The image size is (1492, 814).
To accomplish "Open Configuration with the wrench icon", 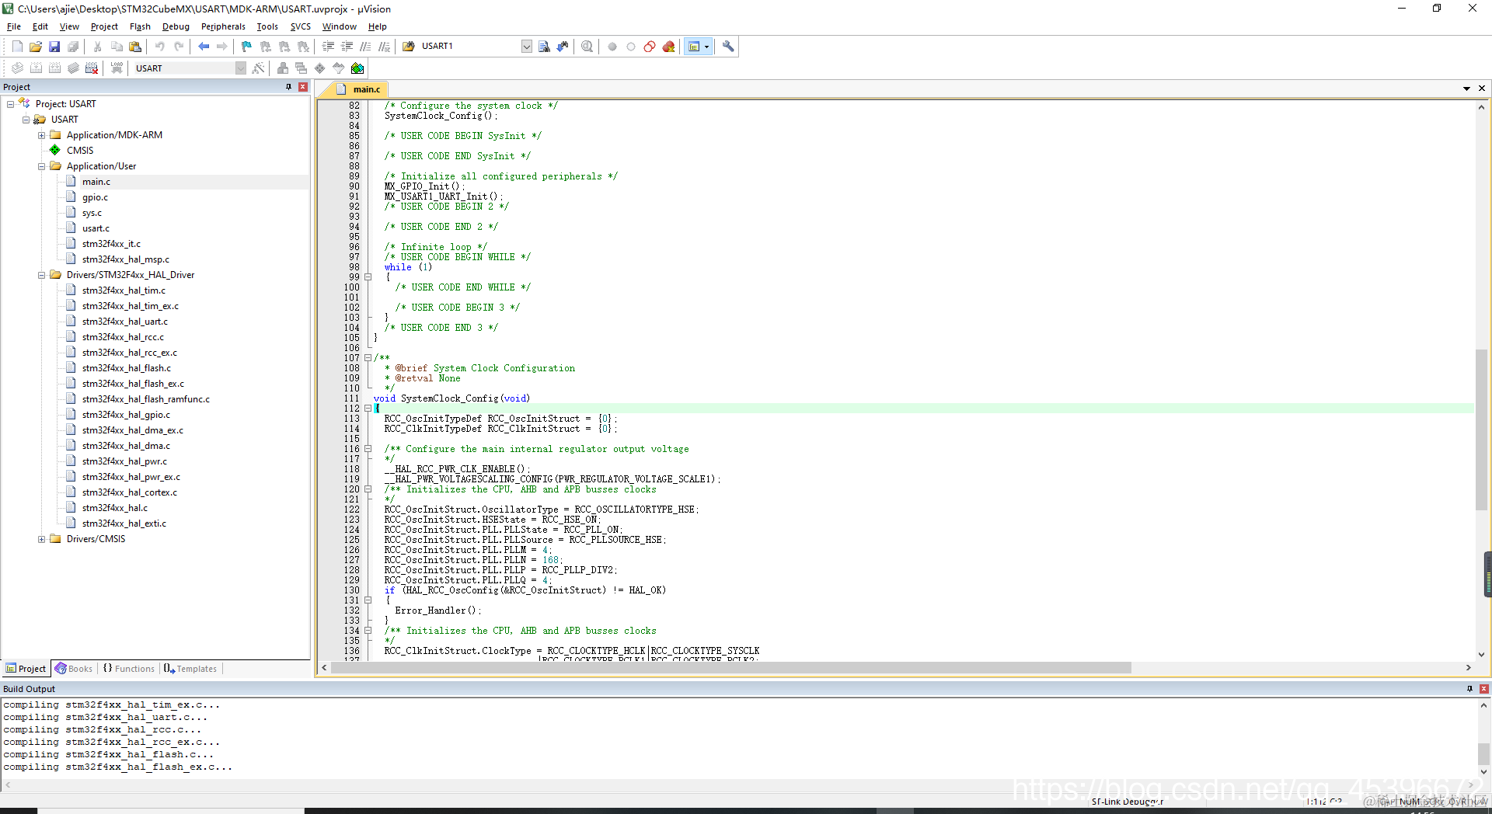I will point(728,47).
